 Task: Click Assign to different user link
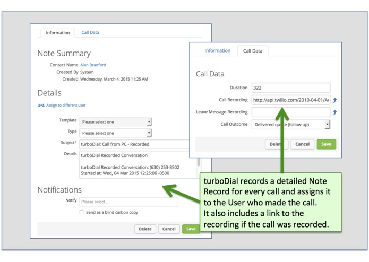pyautogui.click(x=66, y=105)
